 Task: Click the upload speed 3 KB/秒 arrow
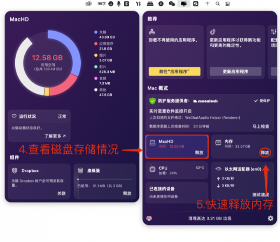(218, 179)
